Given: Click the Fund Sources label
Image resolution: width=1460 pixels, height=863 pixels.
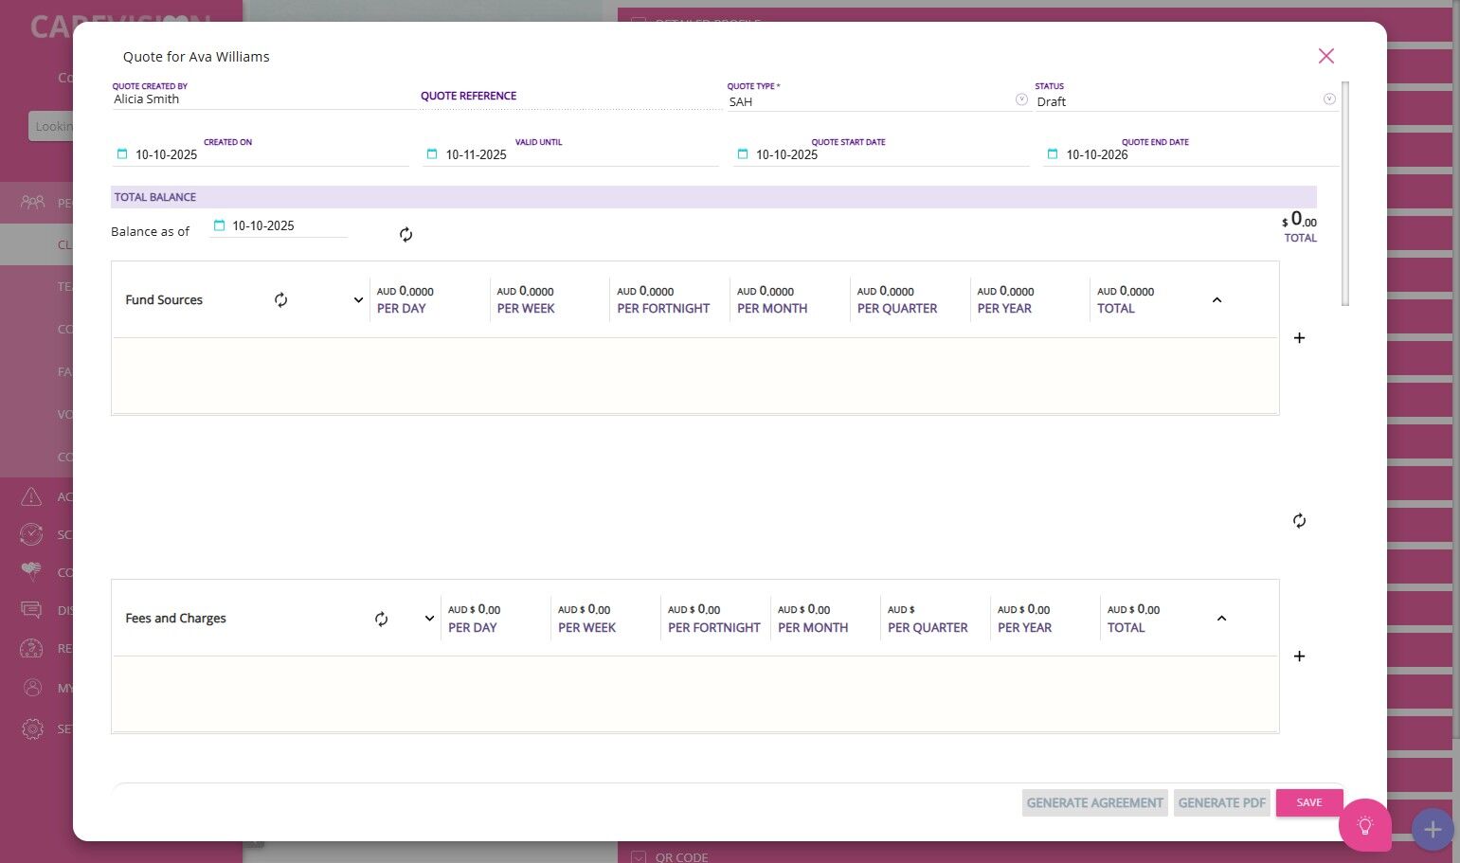Looking at the screenshot, I should pos(164,300).
